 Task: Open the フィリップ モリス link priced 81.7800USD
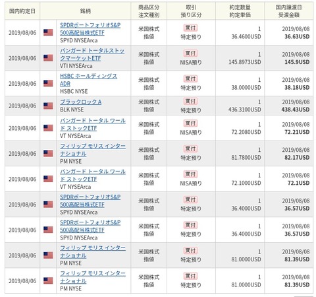click(93, 150)
